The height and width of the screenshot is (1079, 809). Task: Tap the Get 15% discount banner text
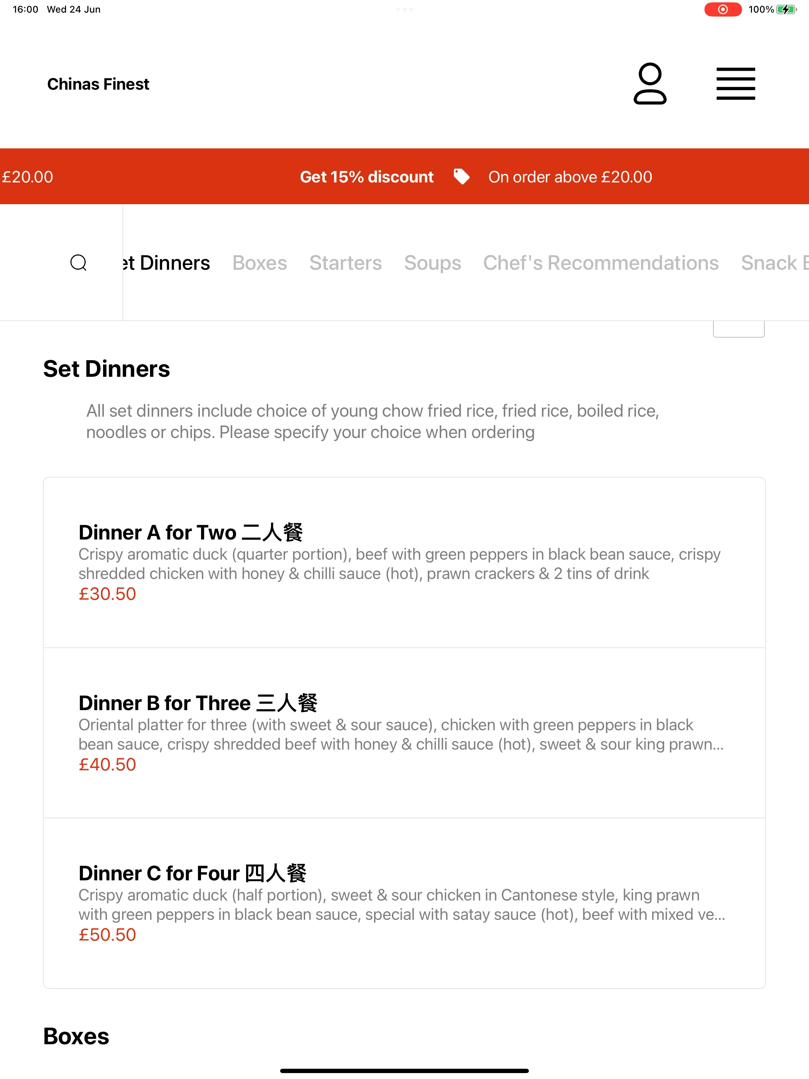point(367,177)
